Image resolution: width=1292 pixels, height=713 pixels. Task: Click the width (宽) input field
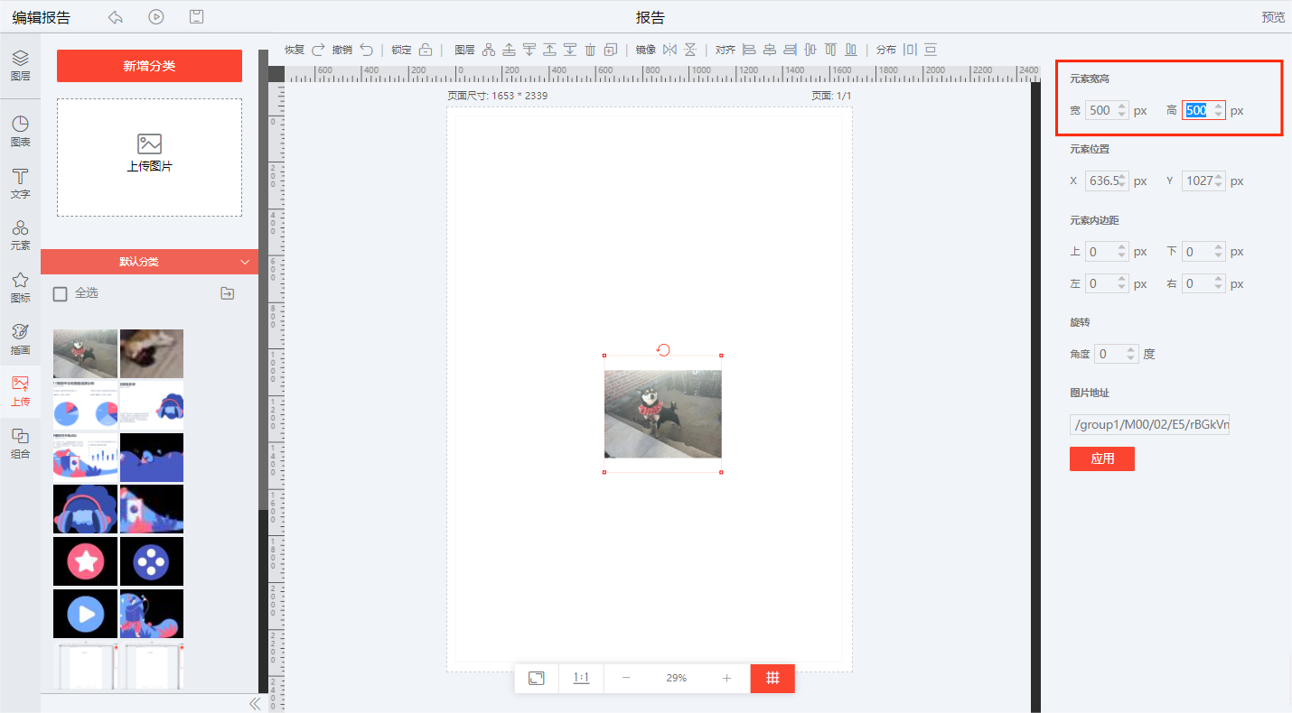point(1107,110)
